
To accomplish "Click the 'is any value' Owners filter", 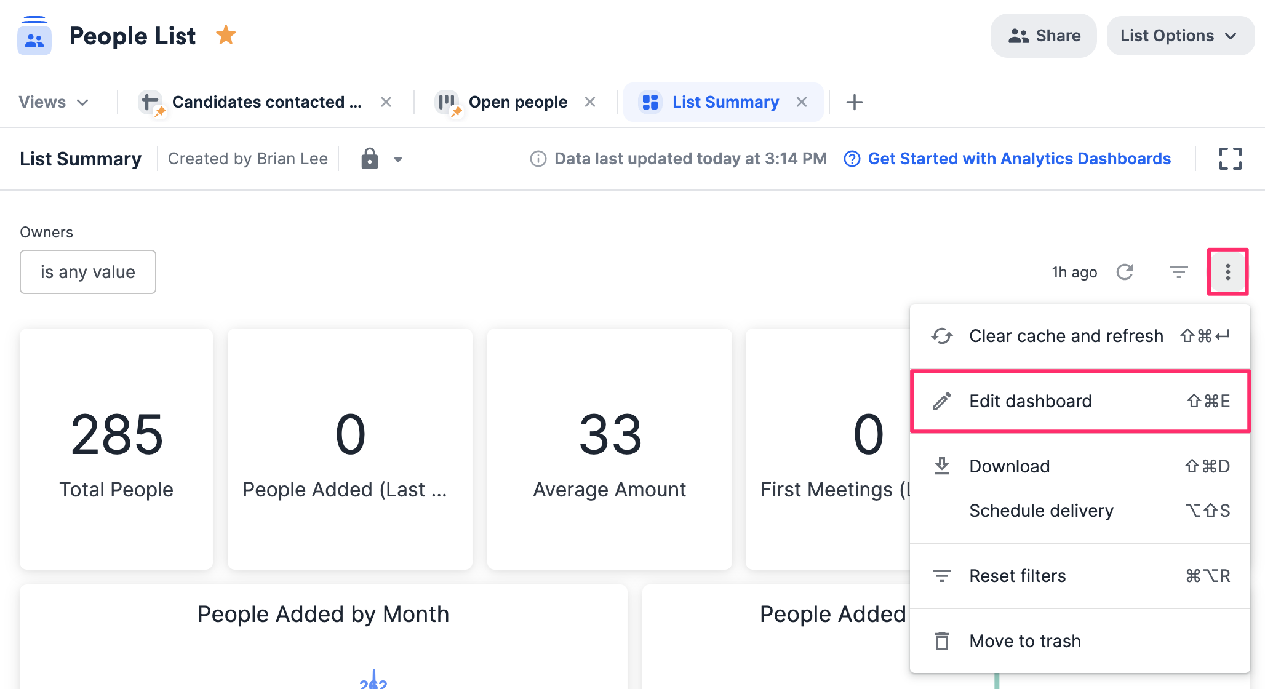I will [87, 272].
